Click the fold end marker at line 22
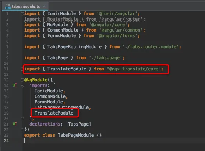The width and height of the screenshot is (205, 151). 22,130
